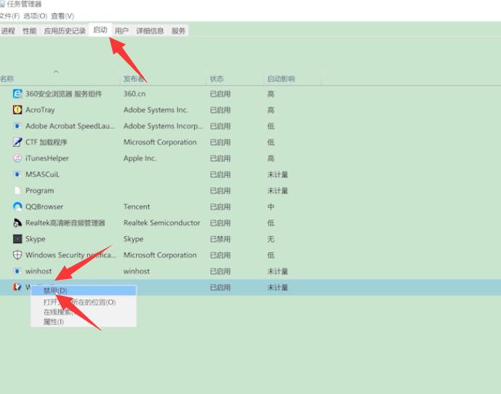Click publisher Adobe Systems Inc.
Viewport: 501px width, 394px height.
pos(156,110)
